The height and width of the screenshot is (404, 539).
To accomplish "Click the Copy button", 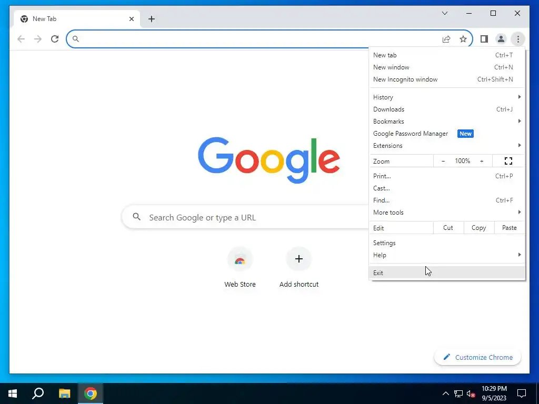I will click(x=478, y=228).
